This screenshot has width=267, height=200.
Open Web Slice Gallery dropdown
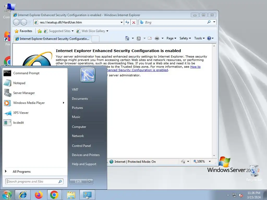(x=92, y=31)
